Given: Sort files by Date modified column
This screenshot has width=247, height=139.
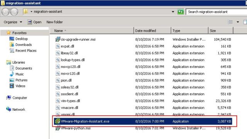Looking at the screenshot, I should coord(152,31).
